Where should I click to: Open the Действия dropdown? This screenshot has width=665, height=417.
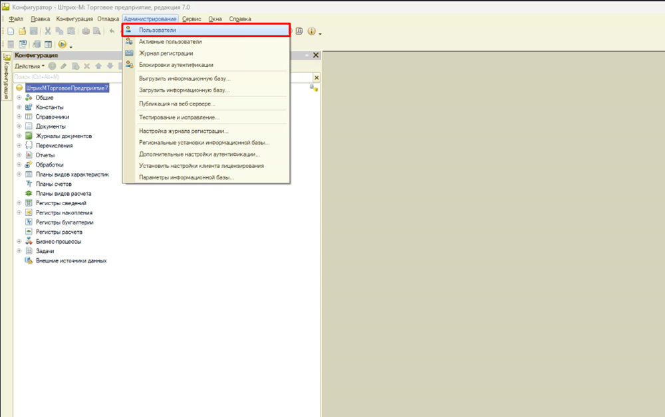tap(29, 66)
